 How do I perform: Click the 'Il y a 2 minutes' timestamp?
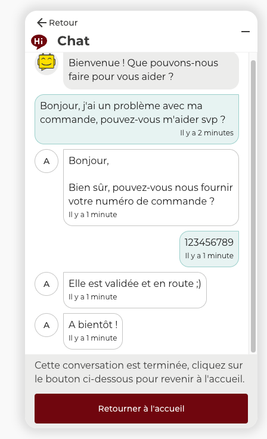(207, 132)
